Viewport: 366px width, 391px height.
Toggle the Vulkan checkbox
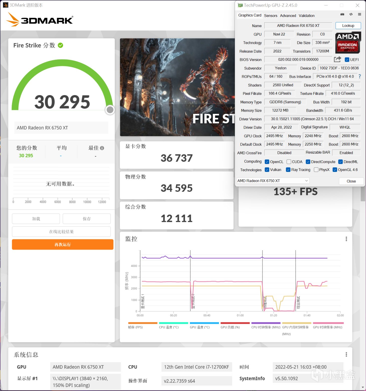(x=267, y=170)
